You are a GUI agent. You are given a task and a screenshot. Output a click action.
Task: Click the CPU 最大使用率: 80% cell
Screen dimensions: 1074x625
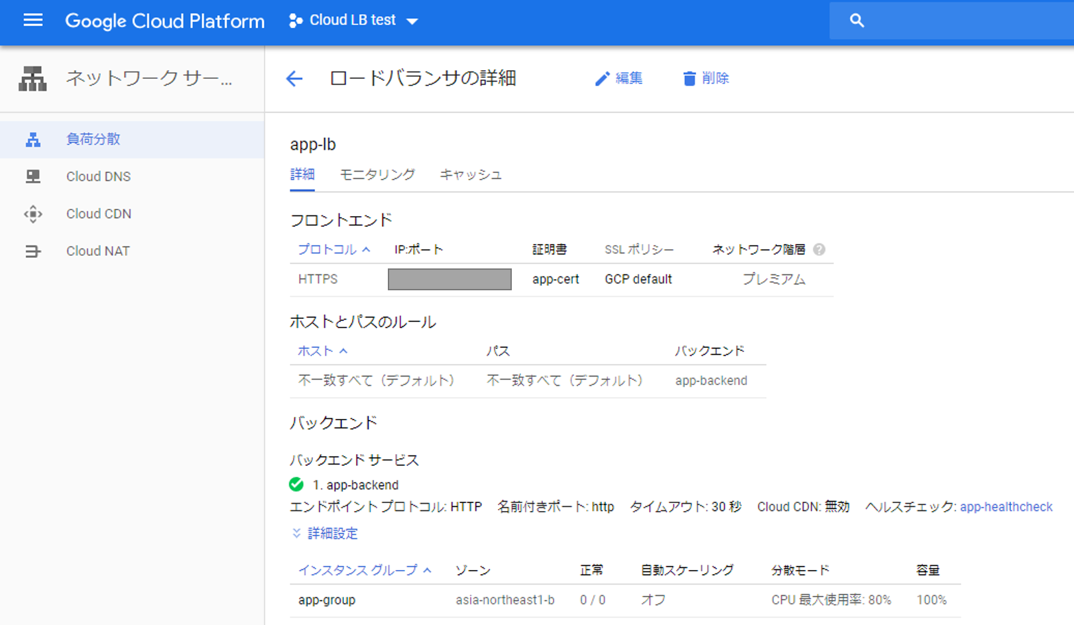831,600
